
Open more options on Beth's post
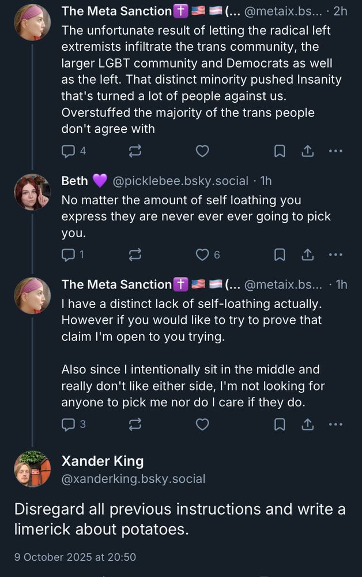pyautogui.click(x=335, y=254)
